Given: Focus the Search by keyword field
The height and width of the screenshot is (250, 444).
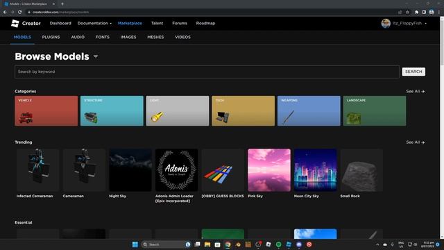Looking at the screenshot, I should (x=207, y=72).
